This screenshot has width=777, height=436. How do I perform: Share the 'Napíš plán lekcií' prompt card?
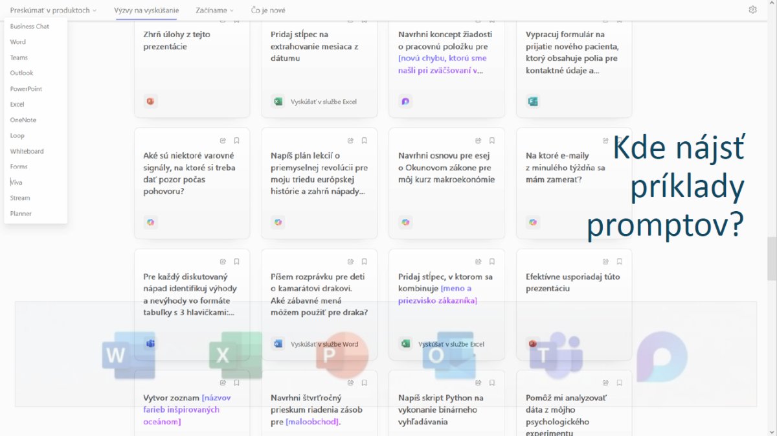[350, 141]
